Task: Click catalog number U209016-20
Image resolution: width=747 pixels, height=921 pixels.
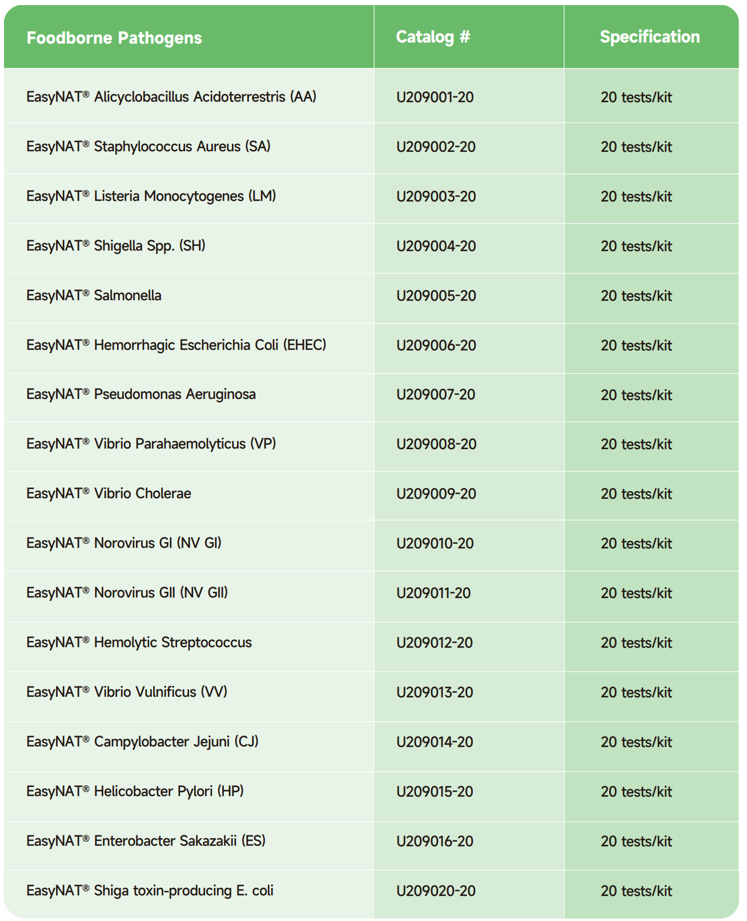Action: tap(435, 841)
